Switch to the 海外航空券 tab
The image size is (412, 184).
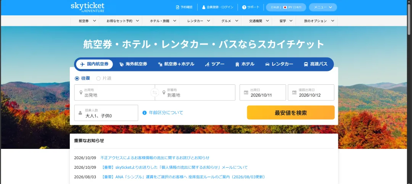[x=133, y=64]
